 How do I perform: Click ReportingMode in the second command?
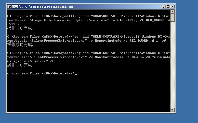108,41
